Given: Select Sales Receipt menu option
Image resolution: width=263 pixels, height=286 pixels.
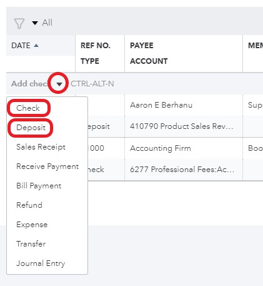Looking at the screenshot, I should (41, 147).
